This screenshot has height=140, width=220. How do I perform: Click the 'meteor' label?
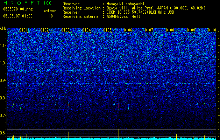click(x=50, y=11)
